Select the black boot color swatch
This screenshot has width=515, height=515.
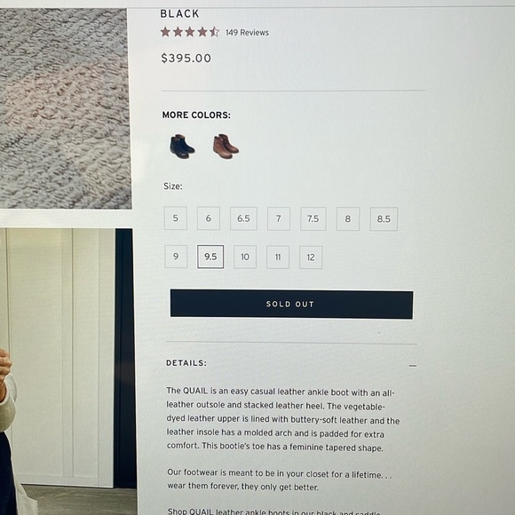[182, 147]
